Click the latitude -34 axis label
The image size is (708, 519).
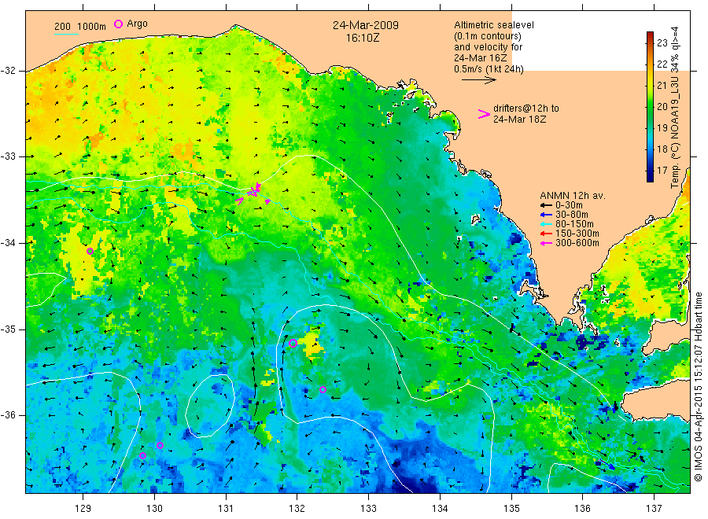[x=8, y=243]
